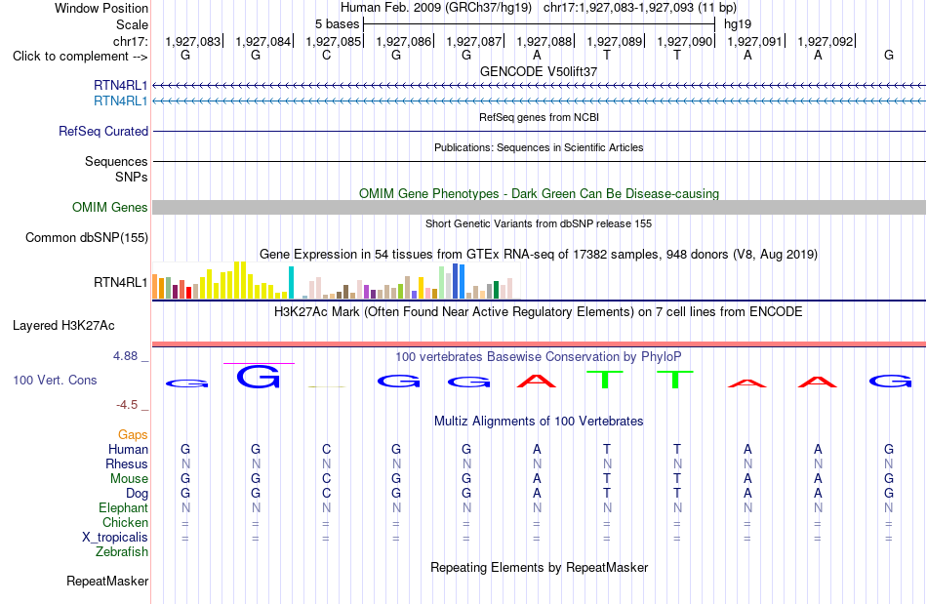927x604 pixels.
Task: Click the Chicken row label
Action: coord(125,522)
